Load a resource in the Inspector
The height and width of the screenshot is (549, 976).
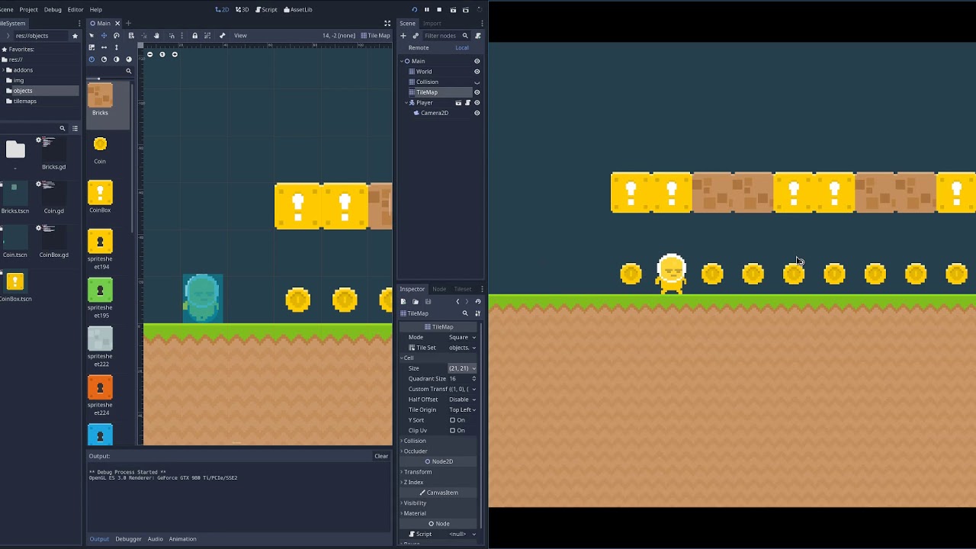click(x=416, y=302)
